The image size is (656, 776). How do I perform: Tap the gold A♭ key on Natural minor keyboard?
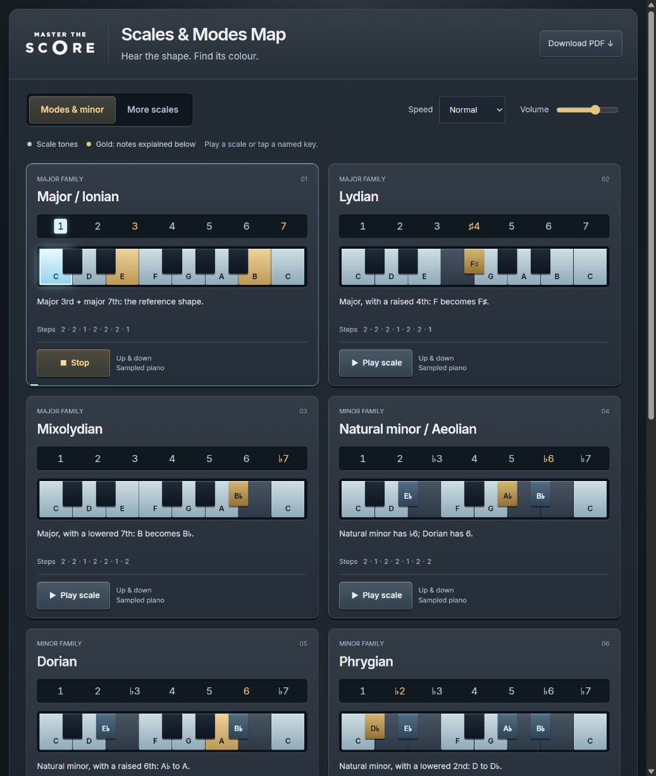507,493
